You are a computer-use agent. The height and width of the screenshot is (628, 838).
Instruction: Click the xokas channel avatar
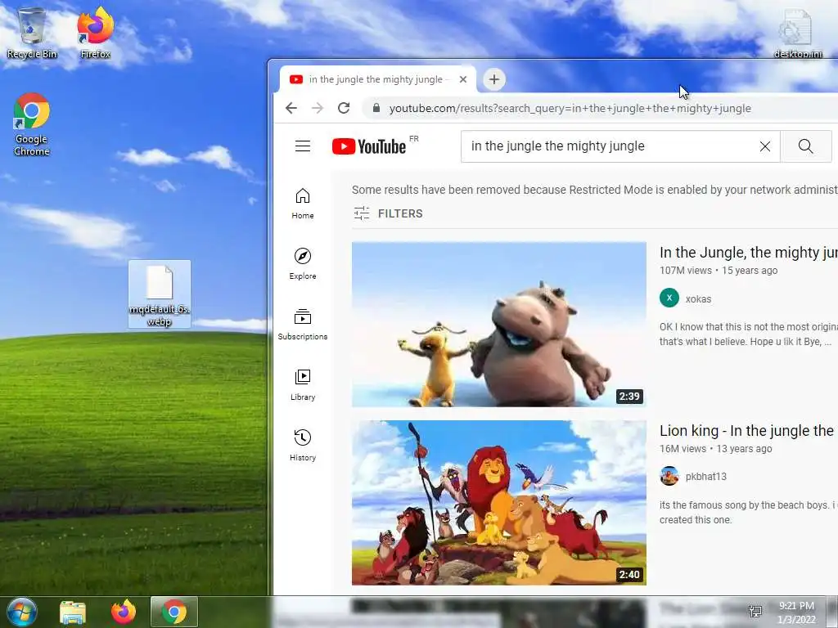[x=669, y=298]
